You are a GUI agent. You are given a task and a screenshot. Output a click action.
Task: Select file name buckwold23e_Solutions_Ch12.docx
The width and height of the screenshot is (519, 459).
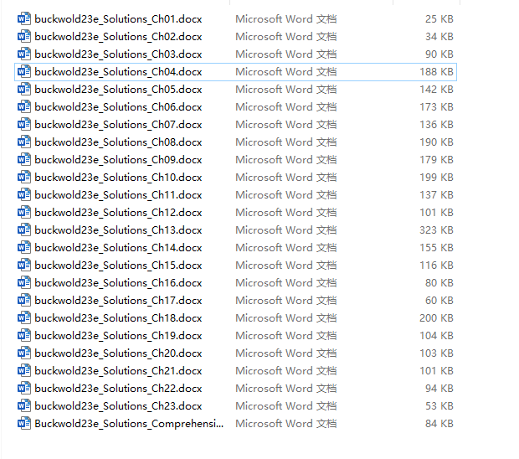tap(118, 212)
